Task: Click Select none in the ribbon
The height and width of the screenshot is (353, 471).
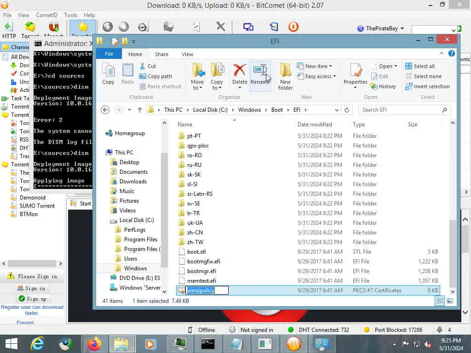Action: (x=424, y=76)
